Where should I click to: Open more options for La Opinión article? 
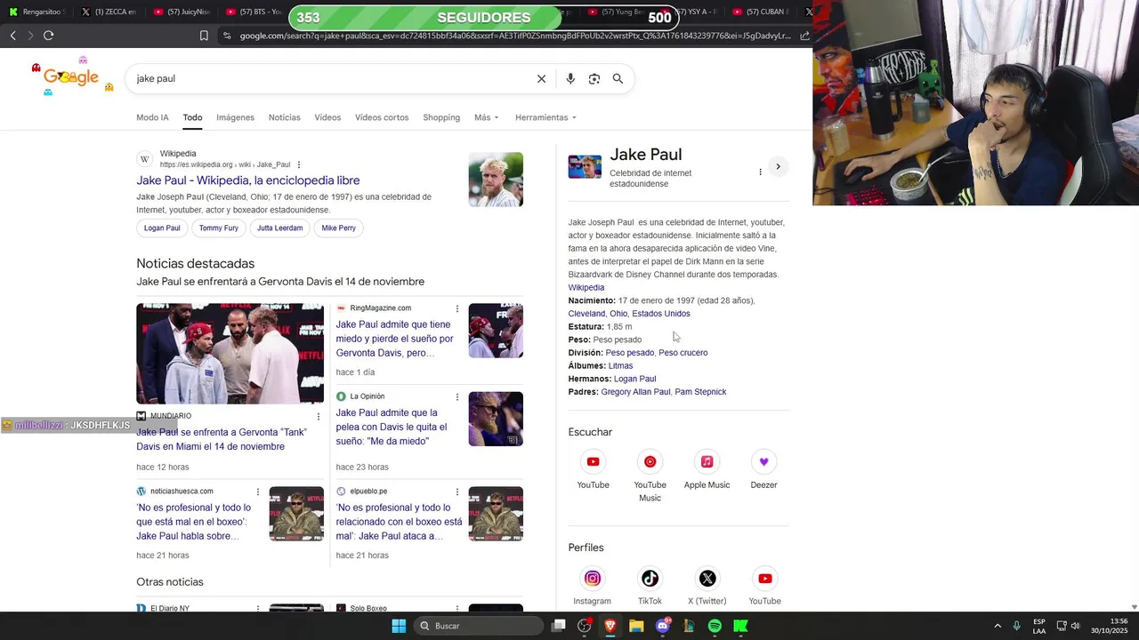click(457, 396)
